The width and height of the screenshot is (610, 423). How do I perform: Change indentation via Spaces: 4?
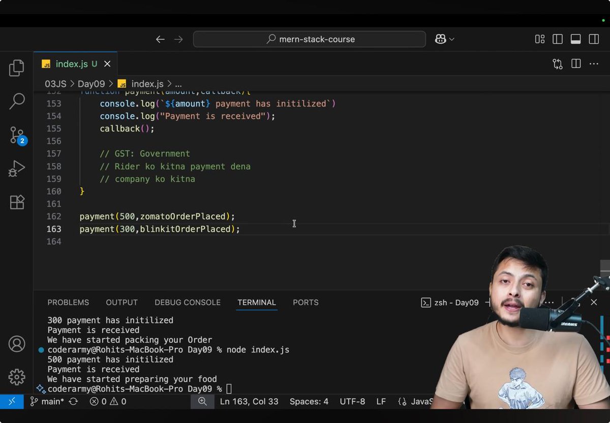pyautogui.click(x=309, y=402)
